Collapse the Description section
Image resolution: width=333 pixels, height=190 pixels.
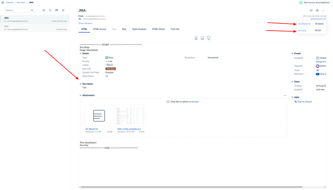80,84
